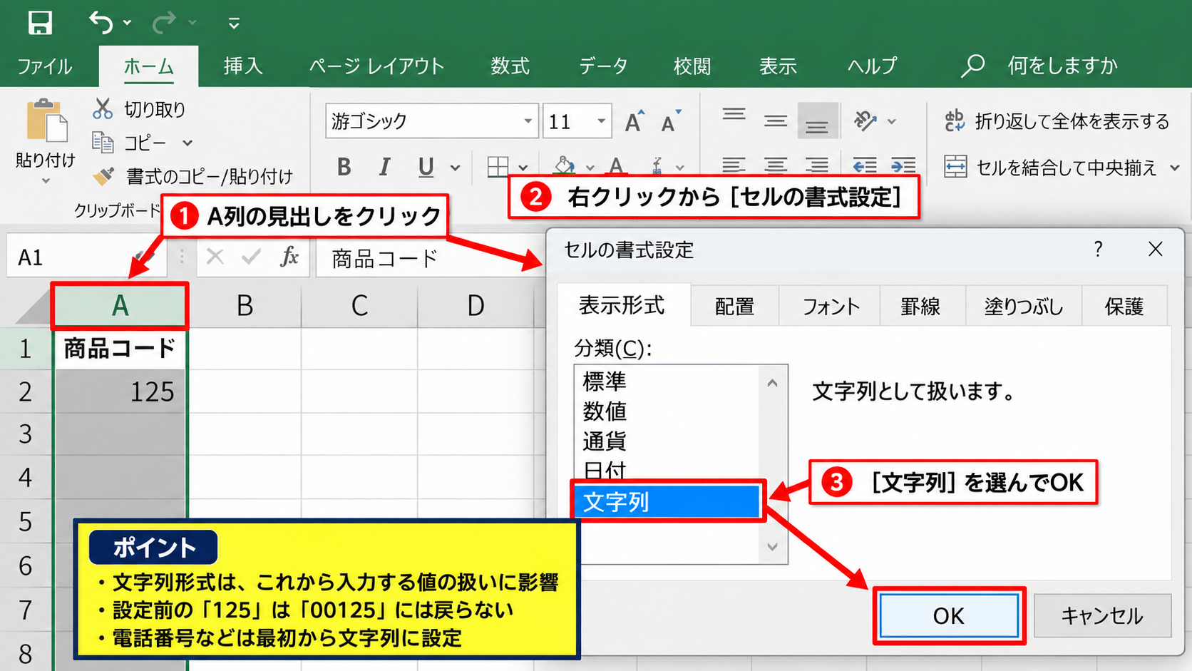The image size is (1192, 671).
Task: Open the borders dropdown arrow
Action: (523, 168)
